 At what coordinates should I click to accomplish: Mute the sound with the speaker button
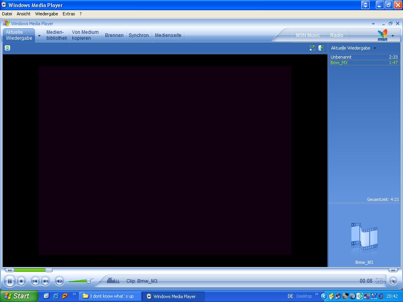click(x=59, y=281)
